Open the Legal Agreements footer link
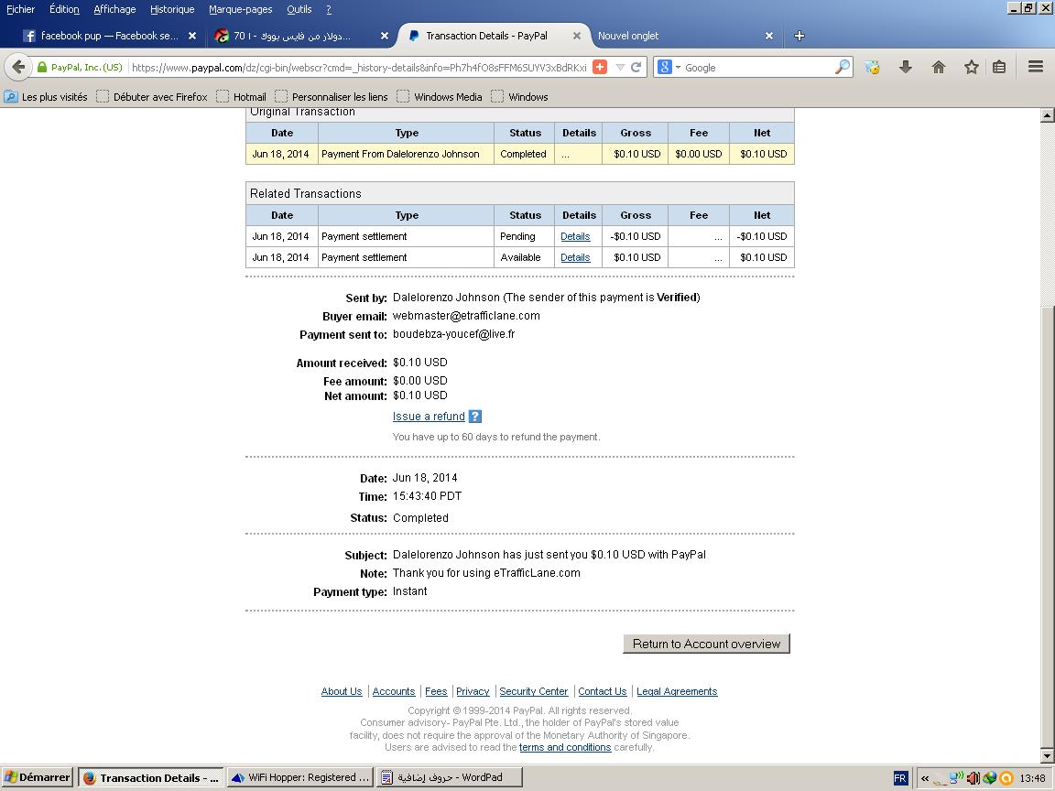The width and height of the screenshot is (1055, 791). [677, 691]
